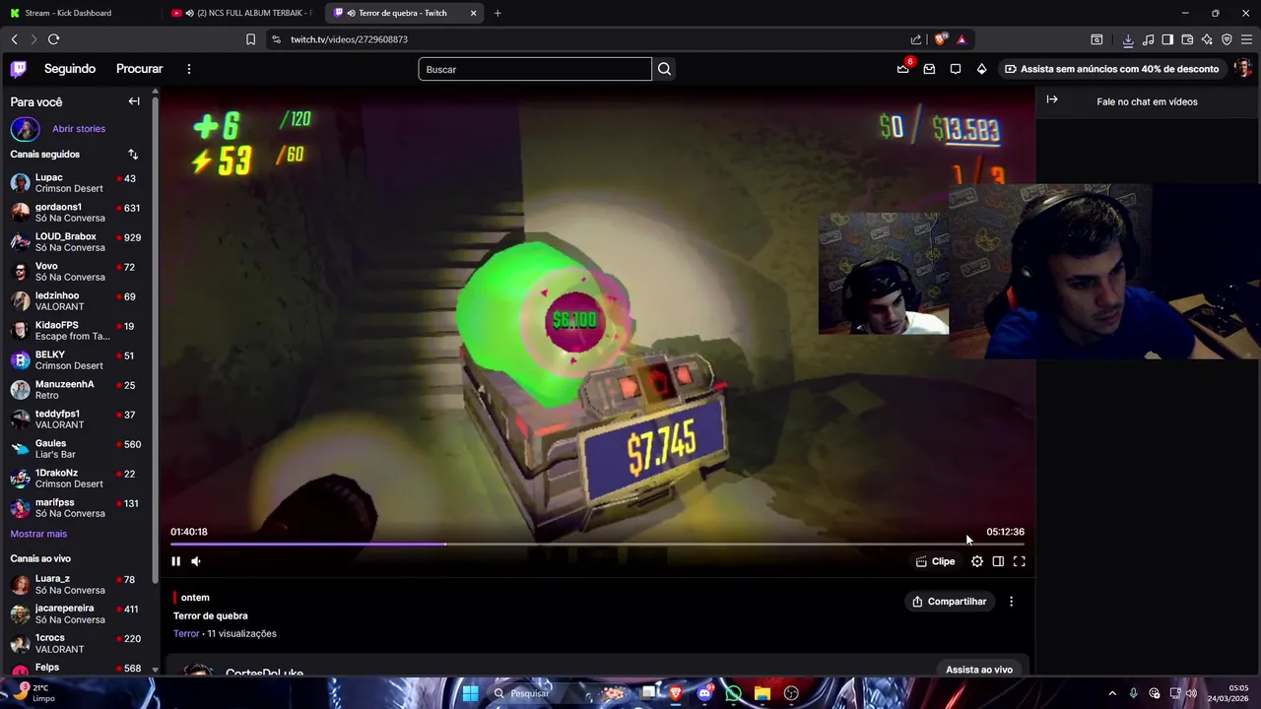Open video player settings gear
The width and height of the screenshot is (1261, 709).
click(976, 561)
